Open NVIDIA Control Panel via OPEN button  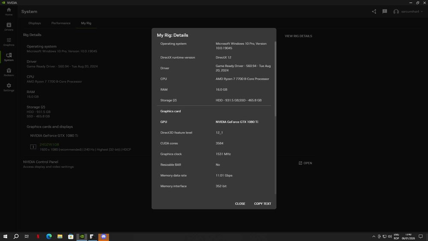[x=305, y=163]
